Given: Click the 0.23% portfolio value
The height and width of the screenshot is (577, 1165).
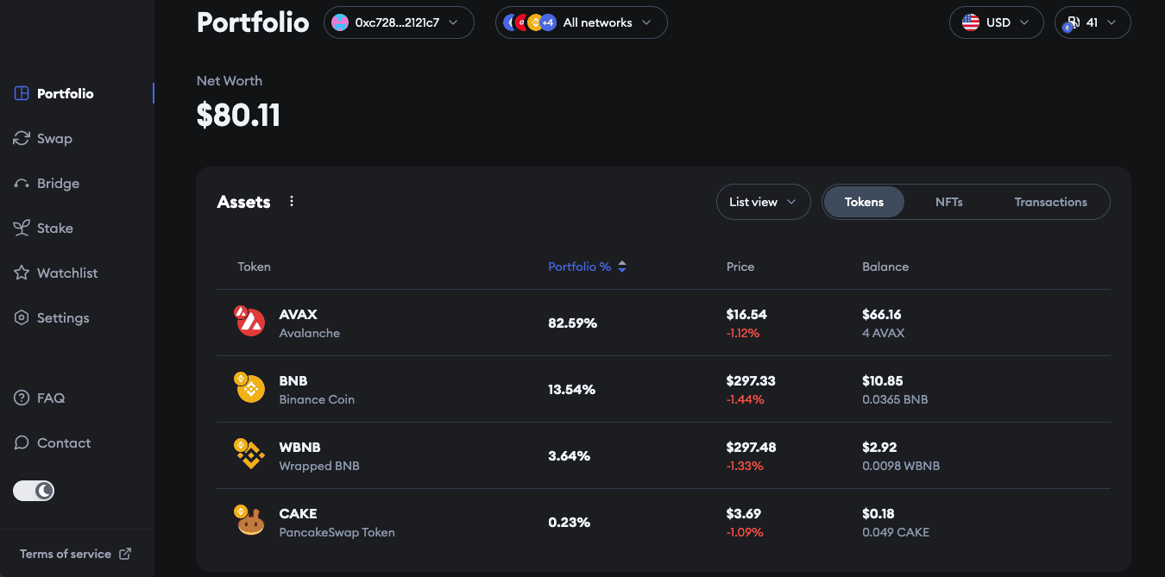Looking at the screenshot, I should (x=569, y=522).
